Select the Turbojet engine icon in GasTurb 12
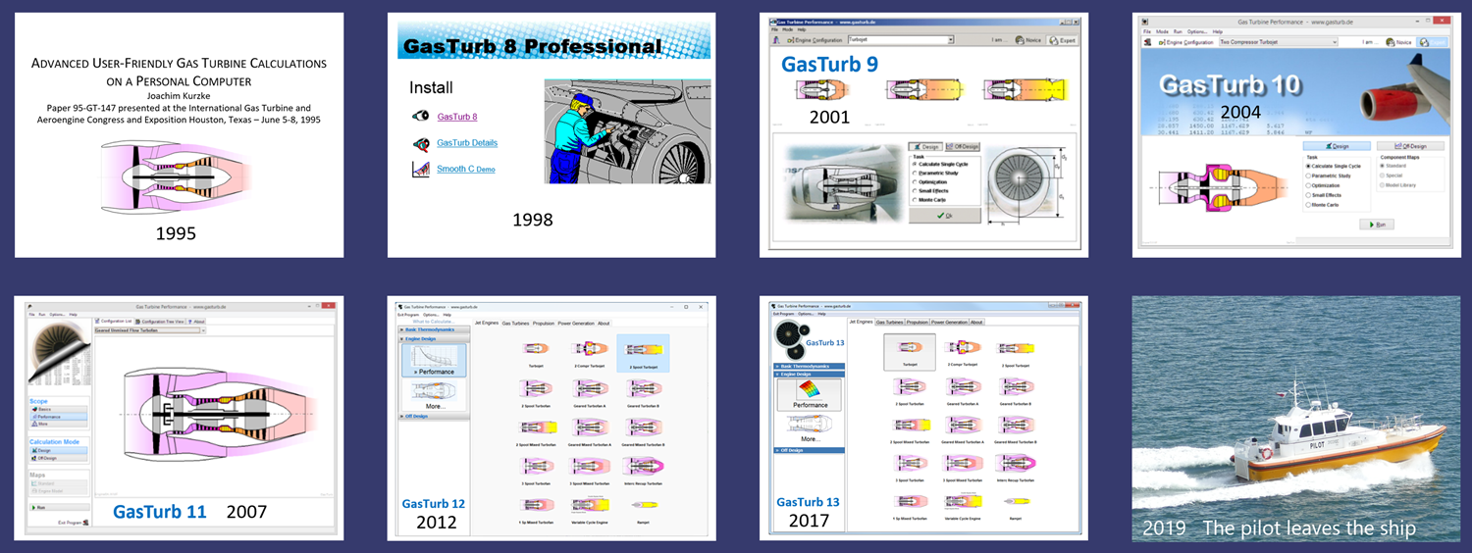 click(536, 348)
